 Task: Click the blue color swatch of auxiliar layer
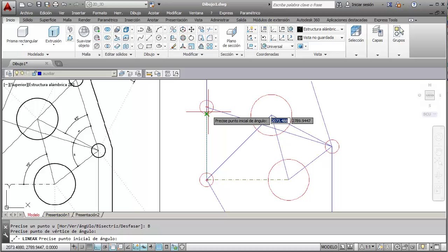(40, 73)
